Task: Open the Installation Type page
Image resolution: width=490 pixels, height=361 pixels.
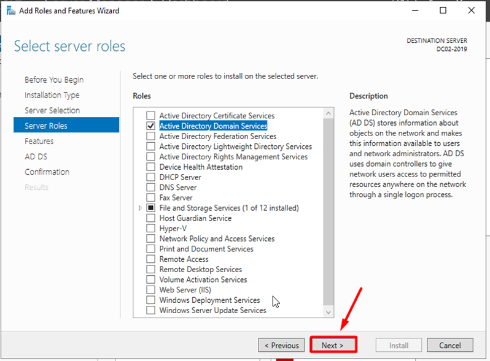Action: (x=52, y=95)
